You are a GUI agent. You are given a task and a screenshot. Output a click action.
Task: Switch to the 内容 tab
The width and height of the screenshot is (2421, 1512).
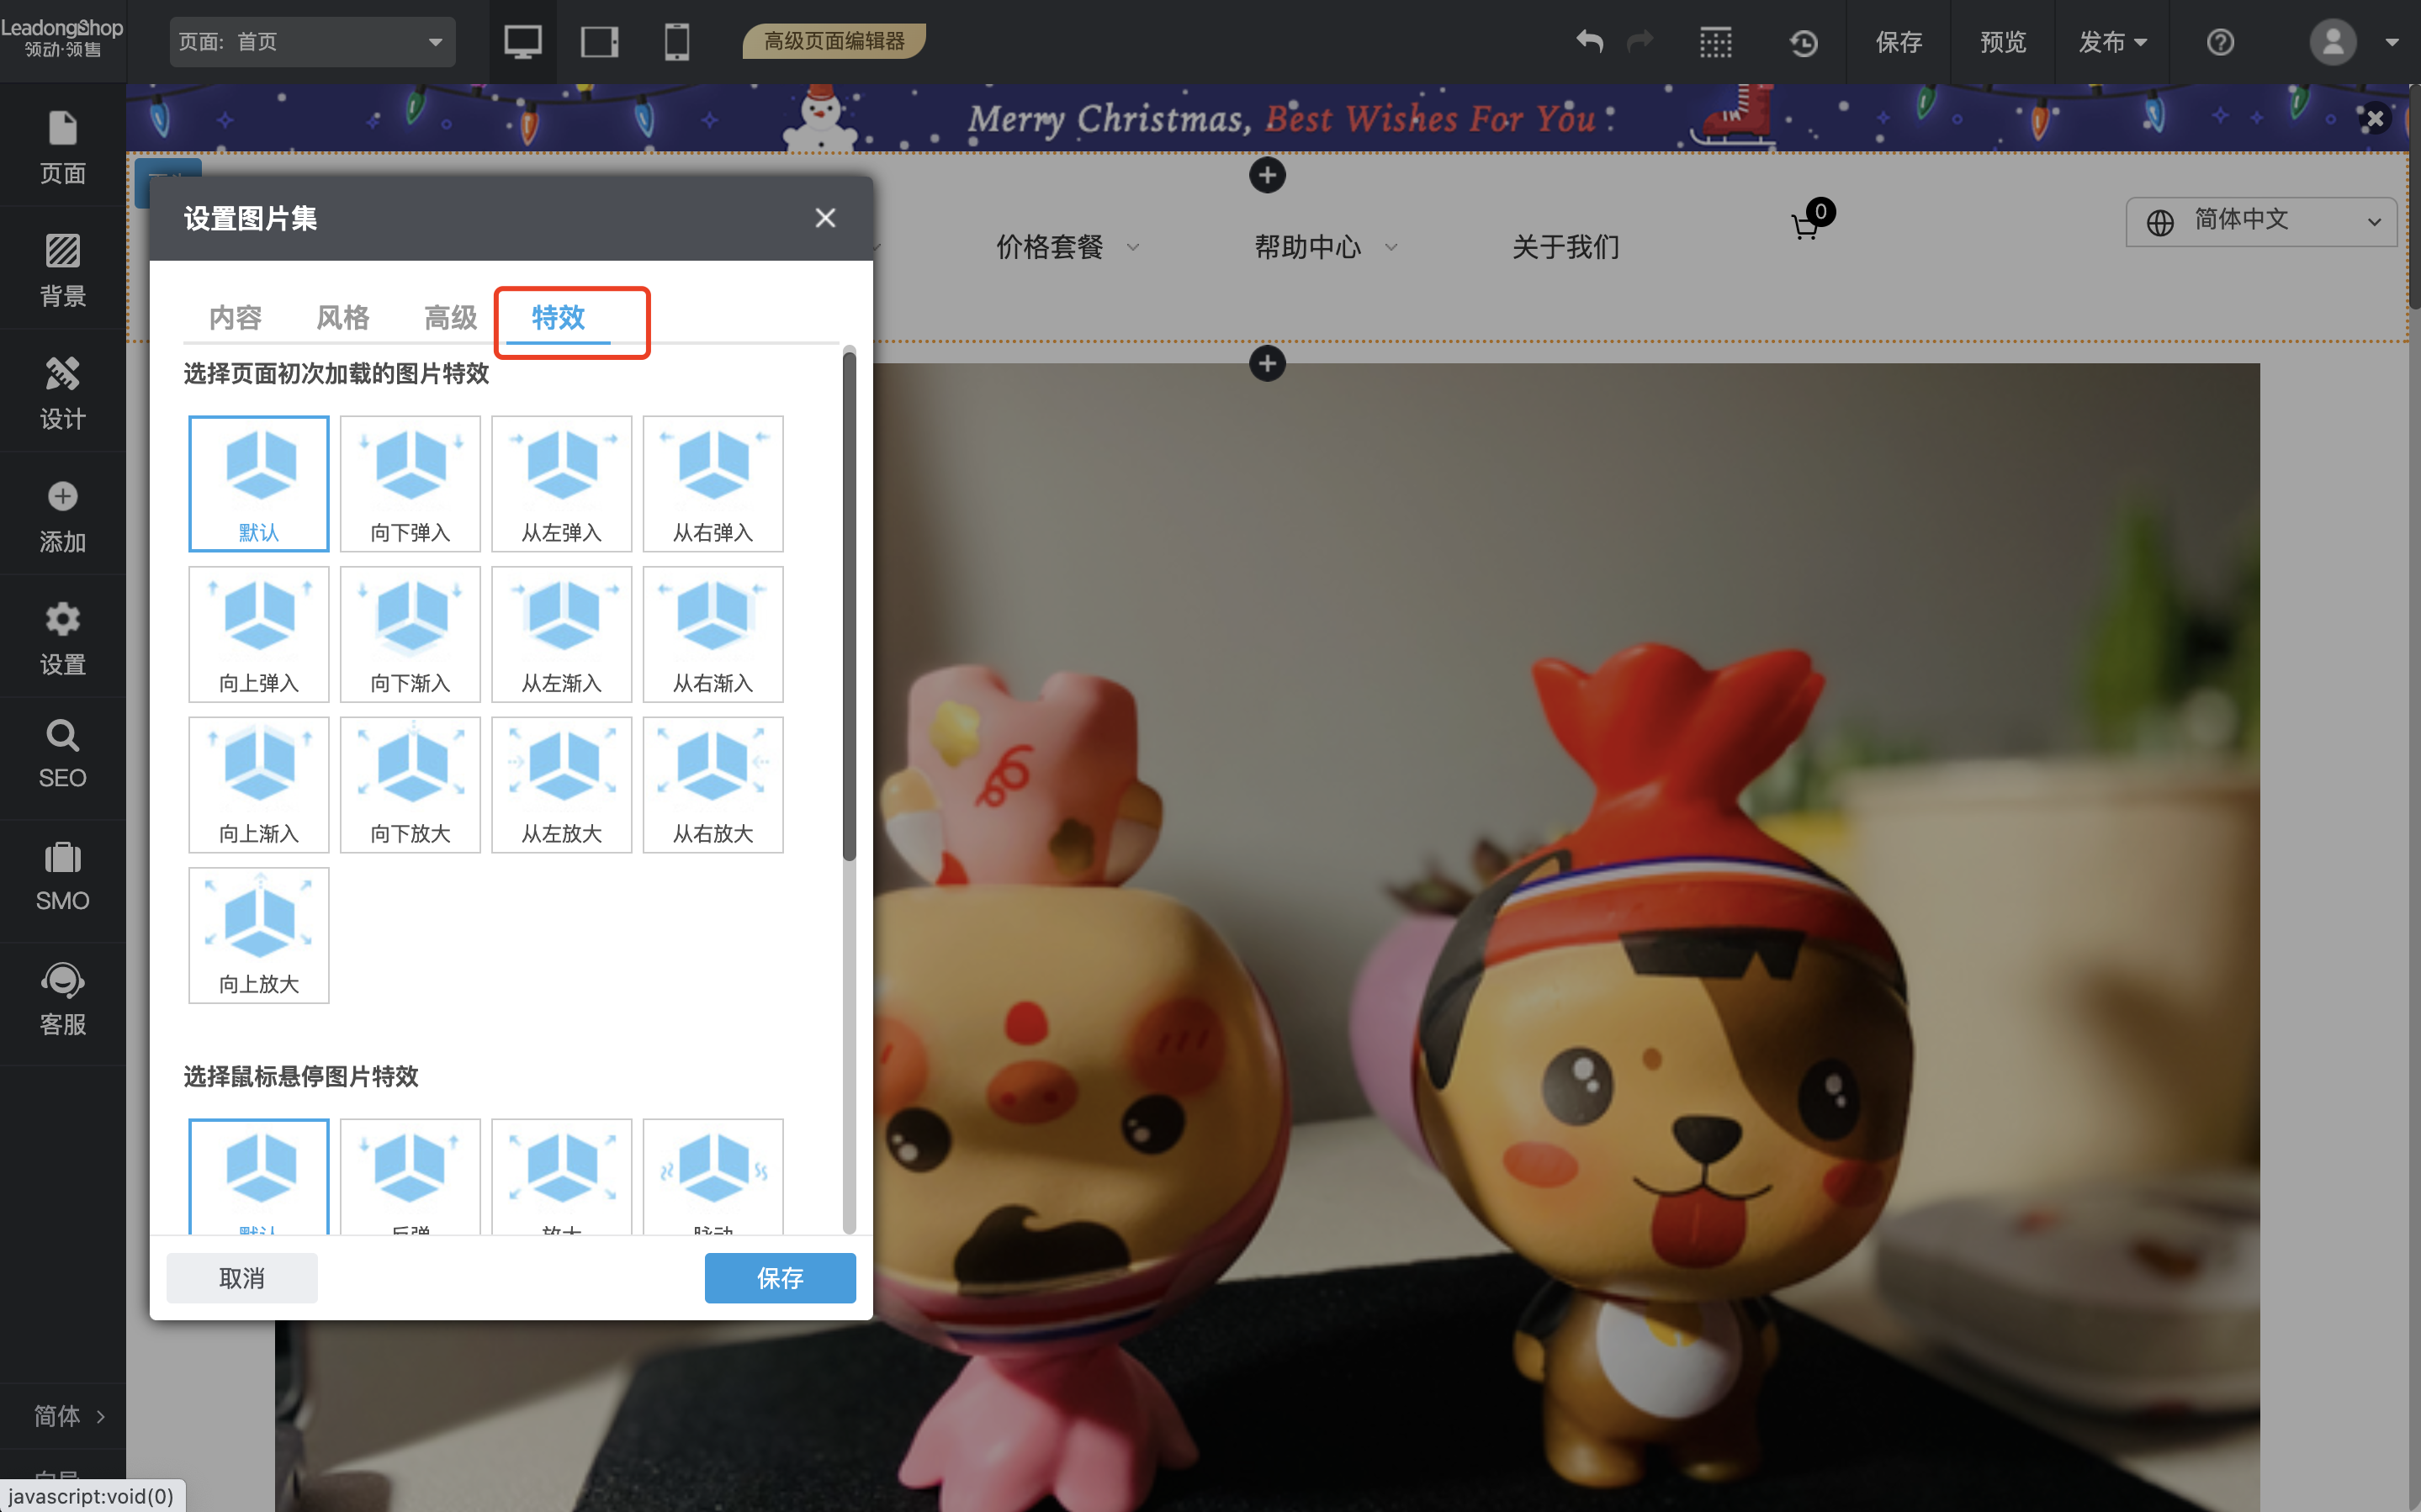click(235, 318)
